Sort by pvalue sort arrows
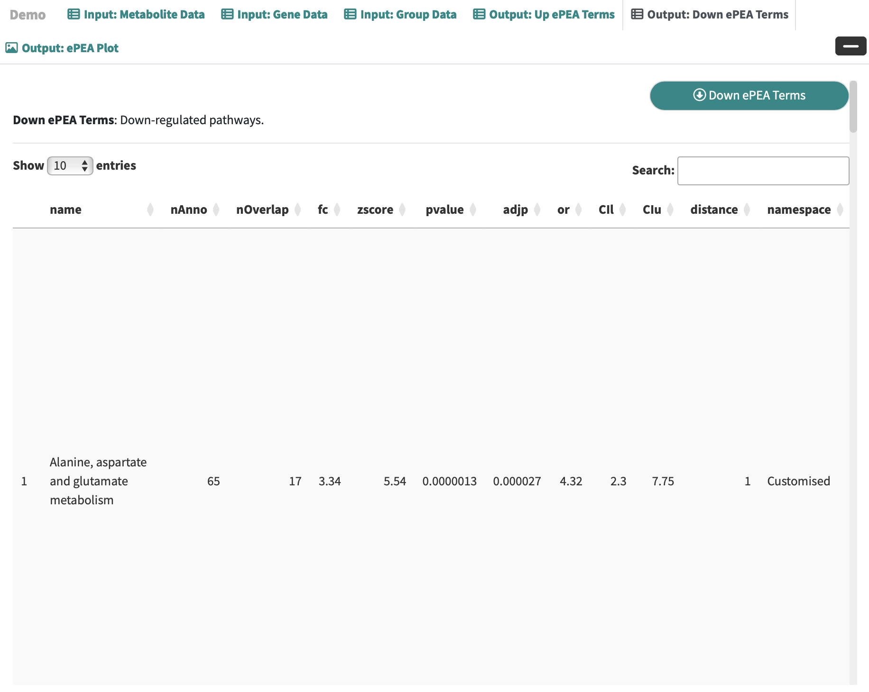The width and height of the screenshot is (869, 692). (x=473, y=209)
